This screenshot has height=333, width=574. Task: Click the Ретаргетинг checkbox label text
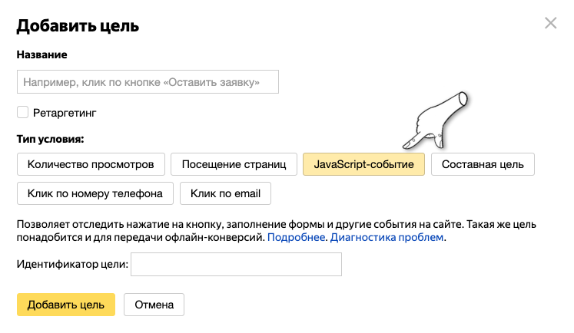click(65, 113)
